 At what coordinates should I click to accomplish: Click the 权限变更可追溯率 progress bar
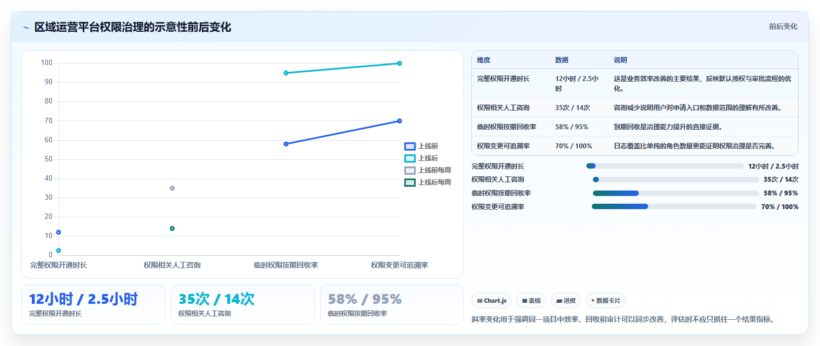pyautogui.click(x=674, y=206)
